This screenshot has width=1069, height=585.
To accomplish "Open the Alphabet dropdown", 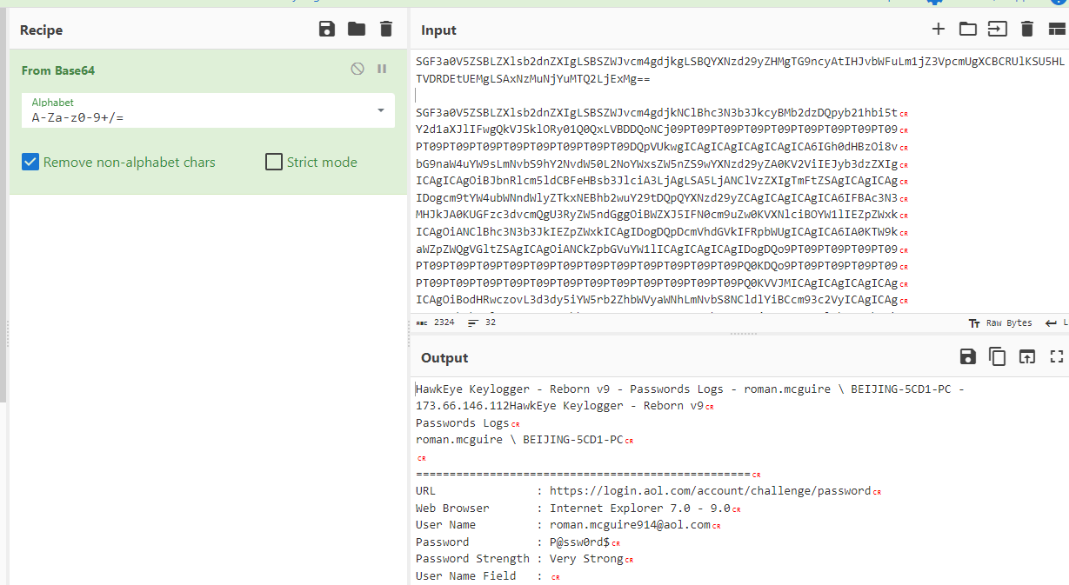I will click(x=380, y=110).
